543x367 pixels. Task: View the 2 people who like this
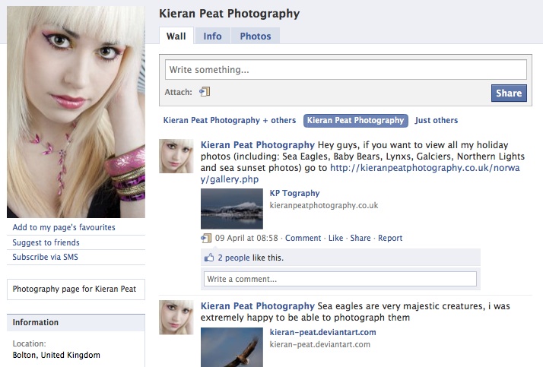pyautogui.click(x=233, y=258)
